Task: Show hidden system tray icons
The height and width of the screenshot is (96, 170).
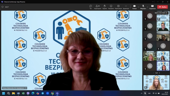Action: click(142, 93)
